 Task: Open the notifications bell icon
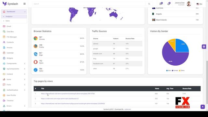pos(169,4)
